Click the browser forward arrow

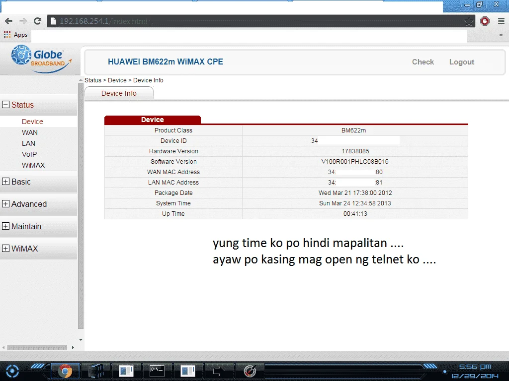pos(23,21)
